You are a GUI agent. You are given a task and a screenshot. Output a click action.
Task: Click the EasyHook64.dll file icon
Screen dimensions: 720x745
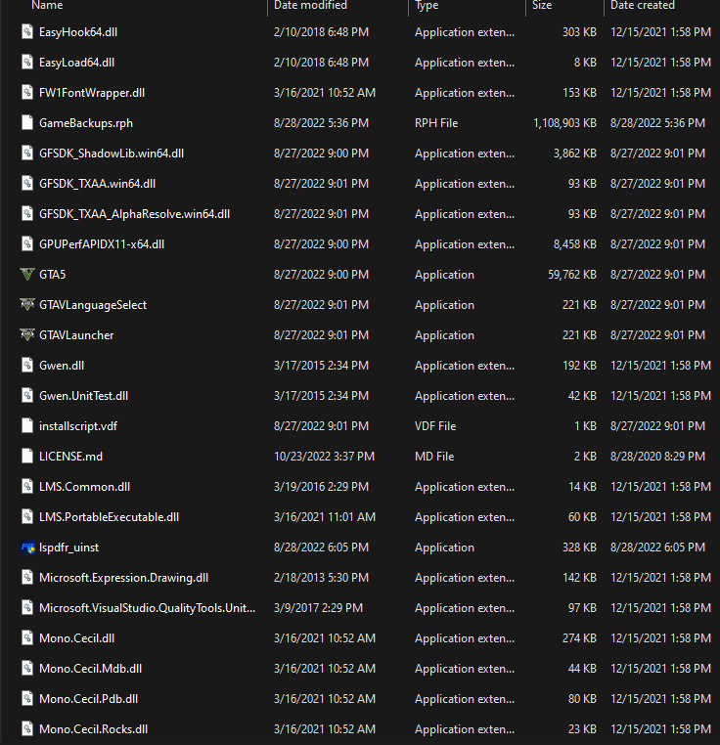27,32
